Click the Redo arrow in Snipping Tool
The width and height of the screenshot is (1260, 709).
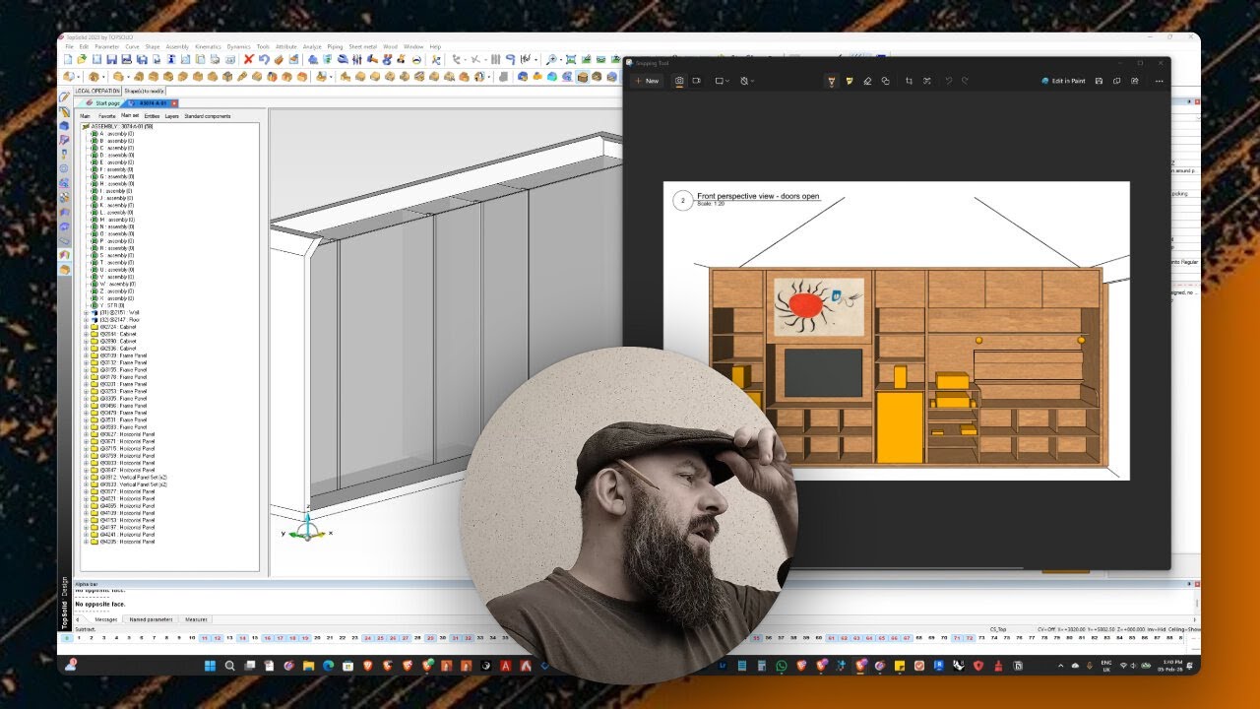(x=966, y=81)
